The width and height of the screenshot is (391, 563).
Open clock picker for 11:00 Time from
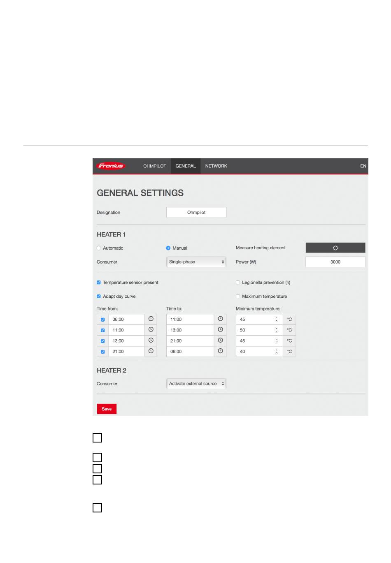(151, 330)
